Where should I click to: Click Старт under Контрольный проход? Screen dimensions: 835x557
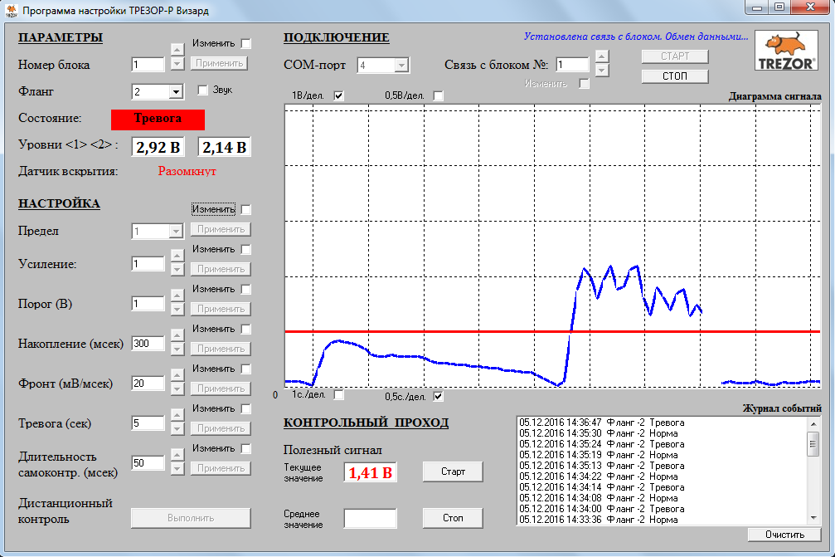click(x=452, y=471)
